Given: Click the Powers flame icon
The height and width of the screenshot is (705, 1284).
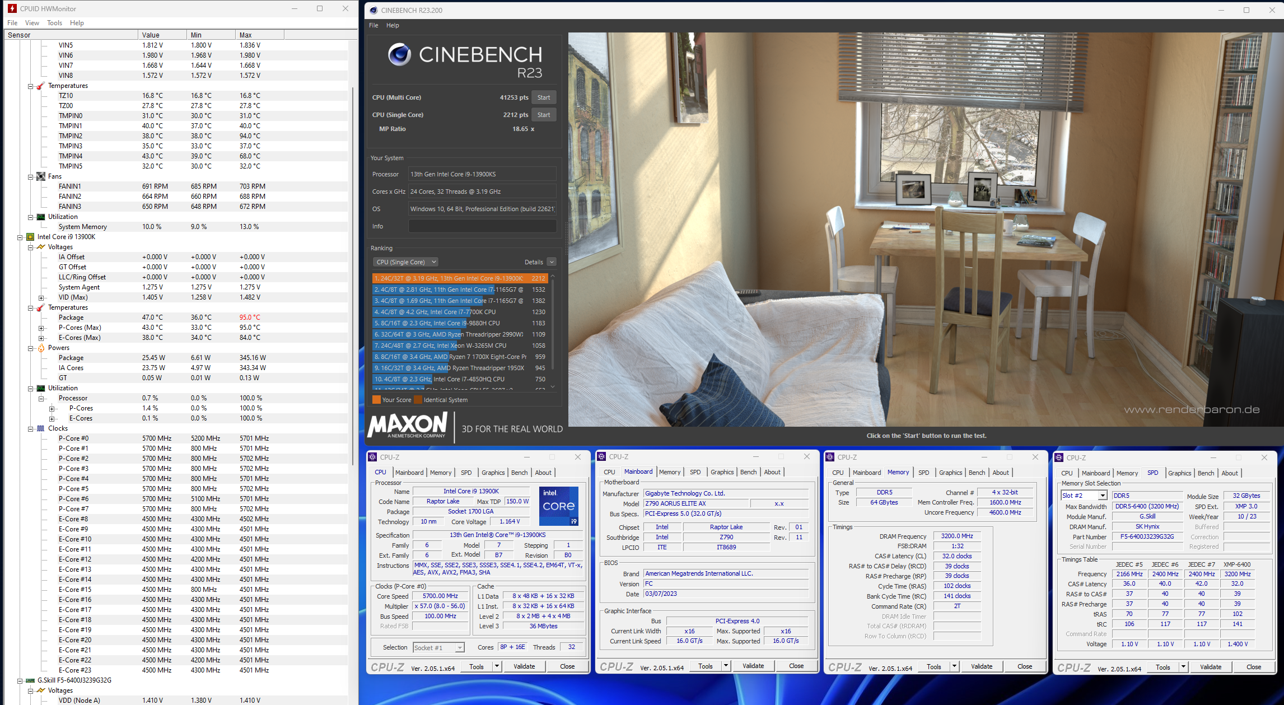Looking at the screenshot, I should point(41,348).
